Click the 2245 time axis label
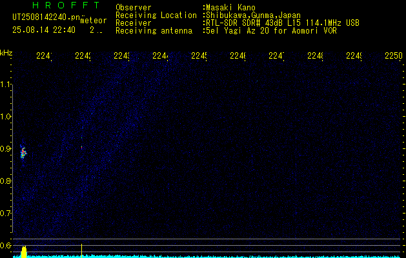 pos(199,55)
